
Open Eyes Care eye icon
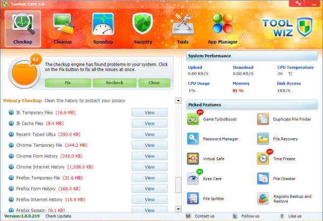[x=193, y=179]
